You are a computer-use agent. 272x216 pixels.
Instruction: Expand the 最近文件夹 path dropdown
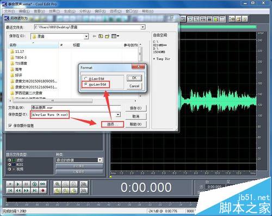pos(143,27)
